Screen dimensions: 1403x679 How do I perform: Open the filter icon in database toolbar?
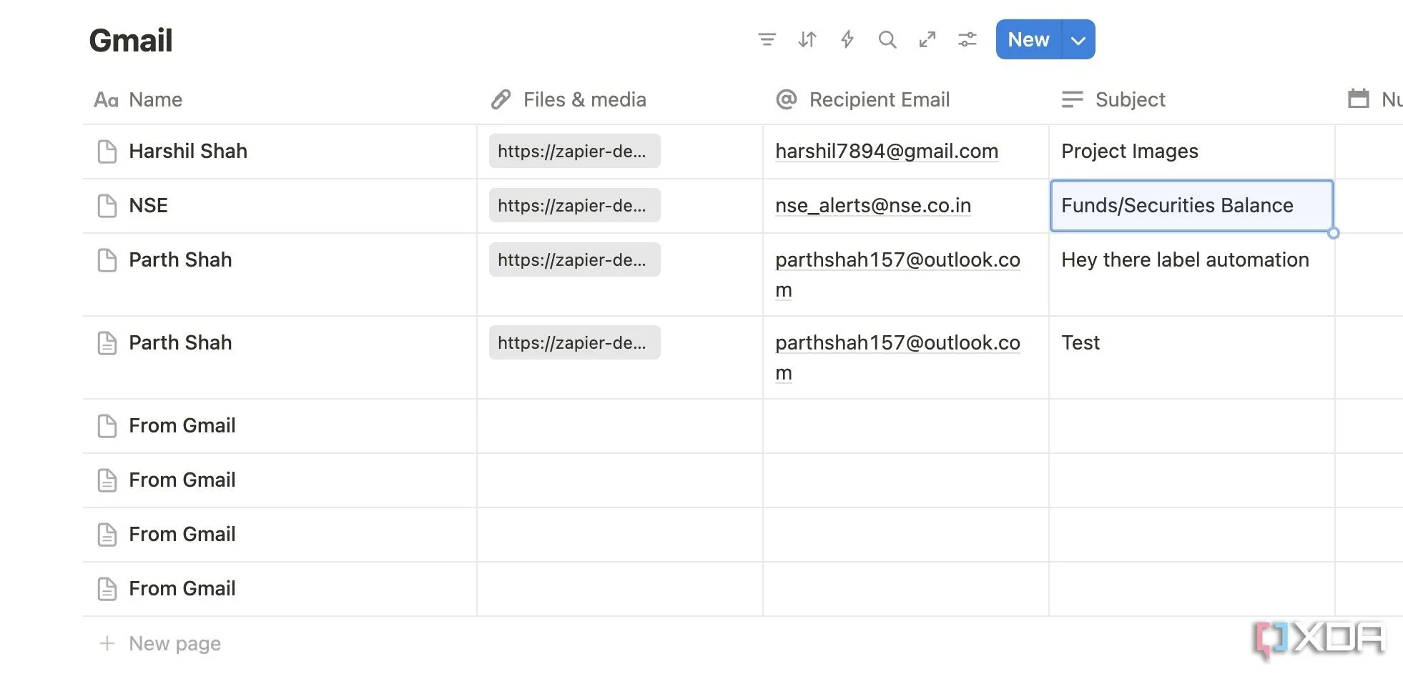(767, 39)
